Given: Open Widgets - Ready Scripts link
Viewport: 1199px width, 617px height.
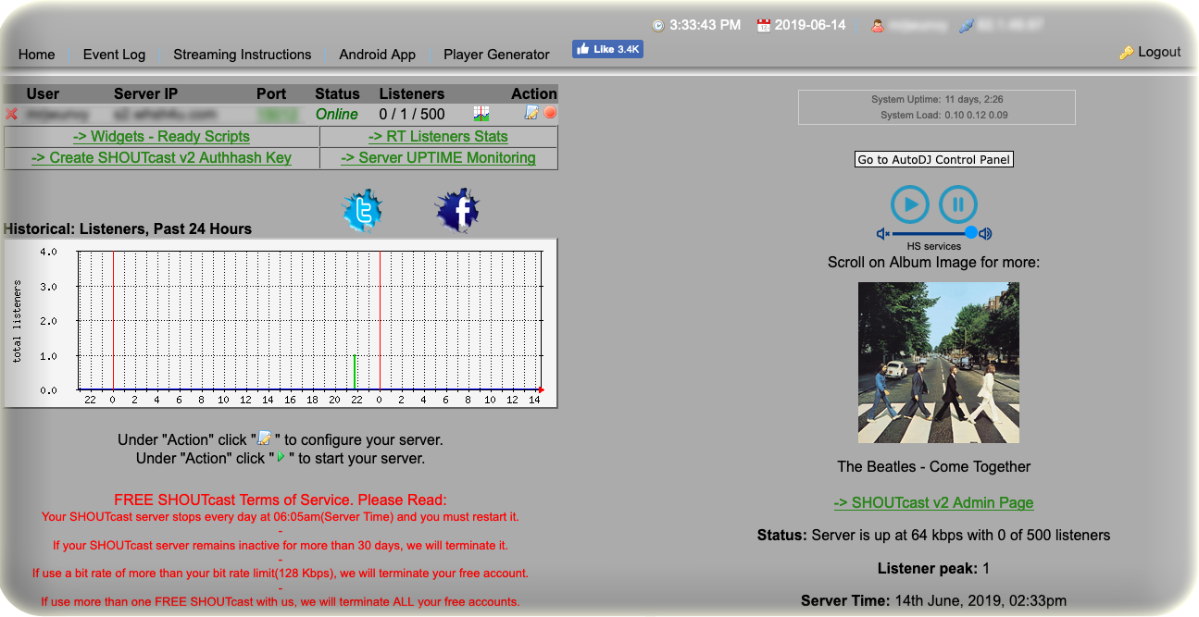Looking at the screenshot, I should 161,136.
